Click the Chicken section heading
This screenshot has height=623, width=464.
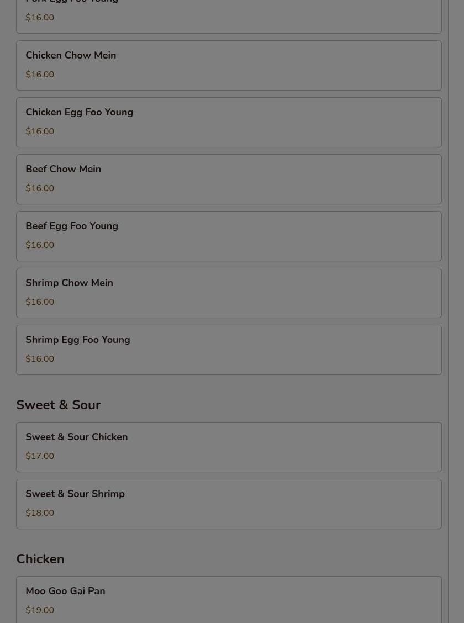pos(40,559)
